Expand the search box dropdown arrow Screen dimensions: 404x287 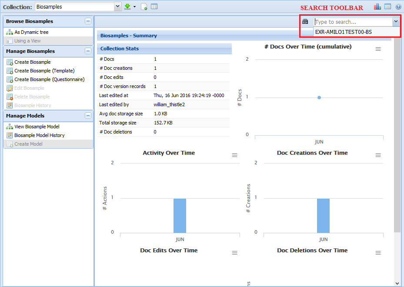[396, 22]
